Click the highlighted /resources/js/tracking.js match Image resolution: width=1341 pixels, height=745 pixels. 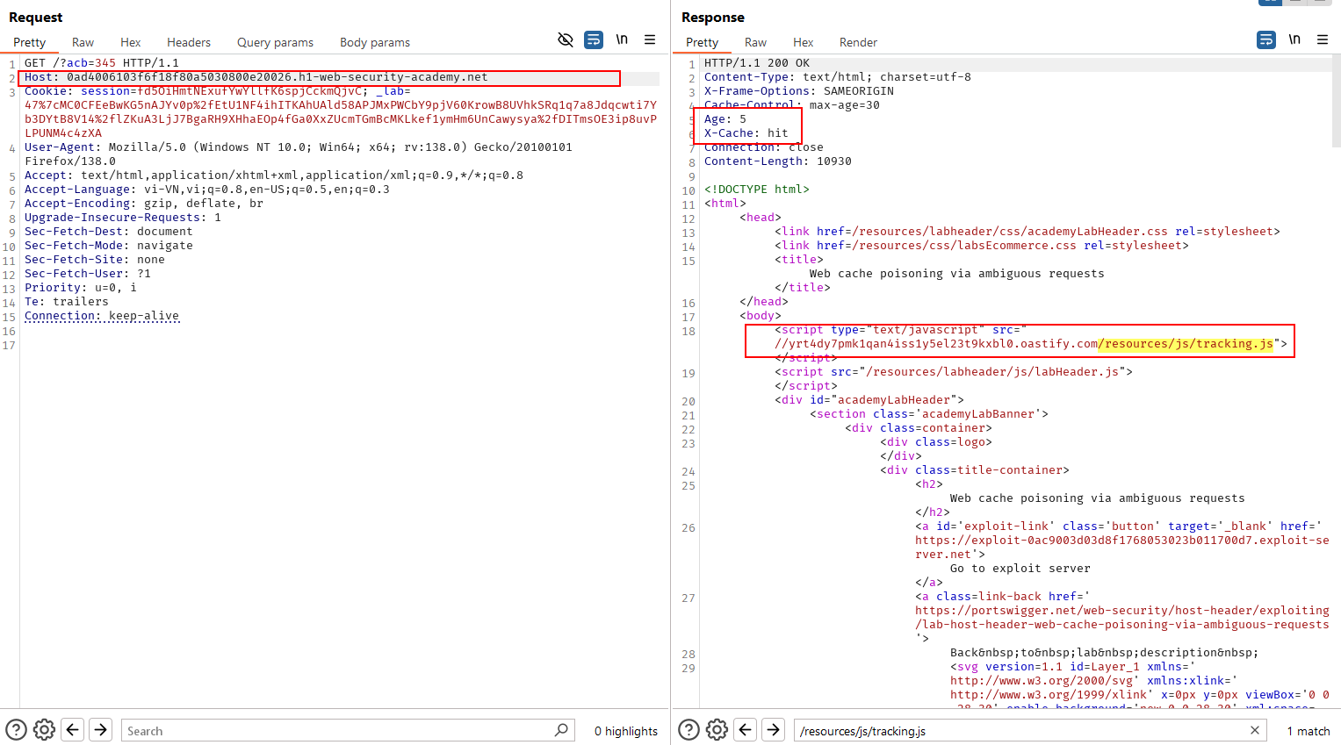pos(1186,344)
